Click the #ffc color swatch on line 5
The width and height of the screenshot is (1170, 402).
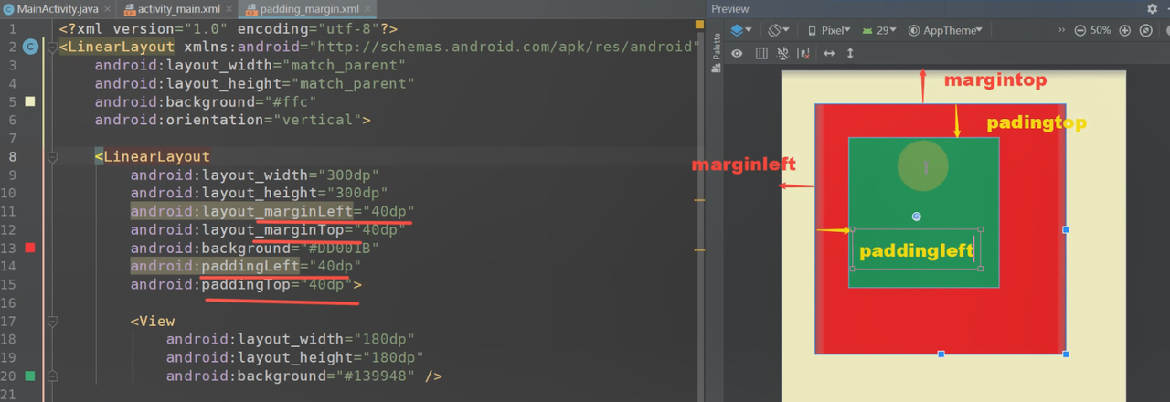(30, 101)
